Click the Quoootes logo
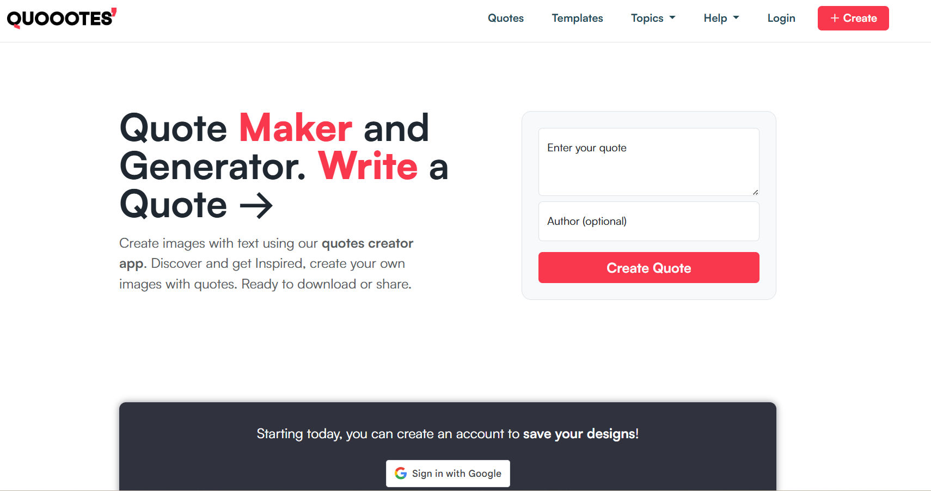The height and width of the screenshot is (491, 931). 60,19
